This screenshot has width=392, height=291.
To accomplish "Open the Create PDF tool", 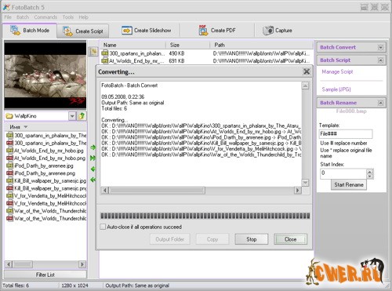I will [x=217, y=31].
